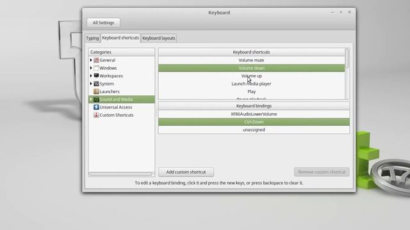Click the Workspaces monitor icon
Image resolution: width=410 pixels, height=230 pixels.
96,76
